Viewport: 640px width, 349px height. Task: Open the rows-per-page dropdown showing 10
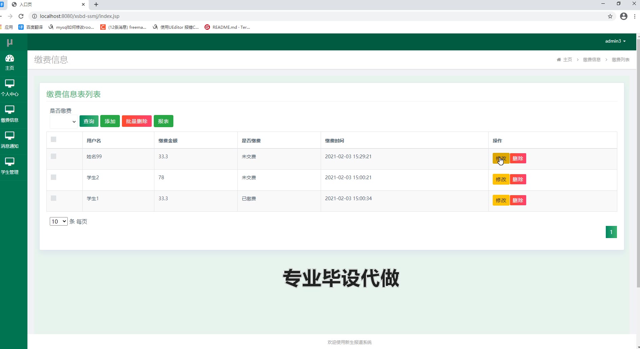click(59, 222)
